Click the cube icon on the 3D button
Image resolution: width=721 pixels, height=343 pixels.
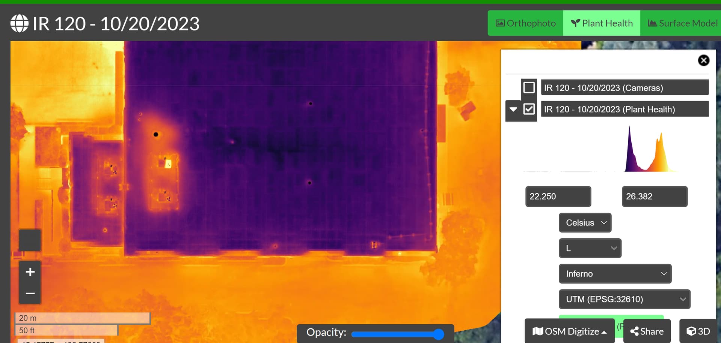(x=691, y=331)
